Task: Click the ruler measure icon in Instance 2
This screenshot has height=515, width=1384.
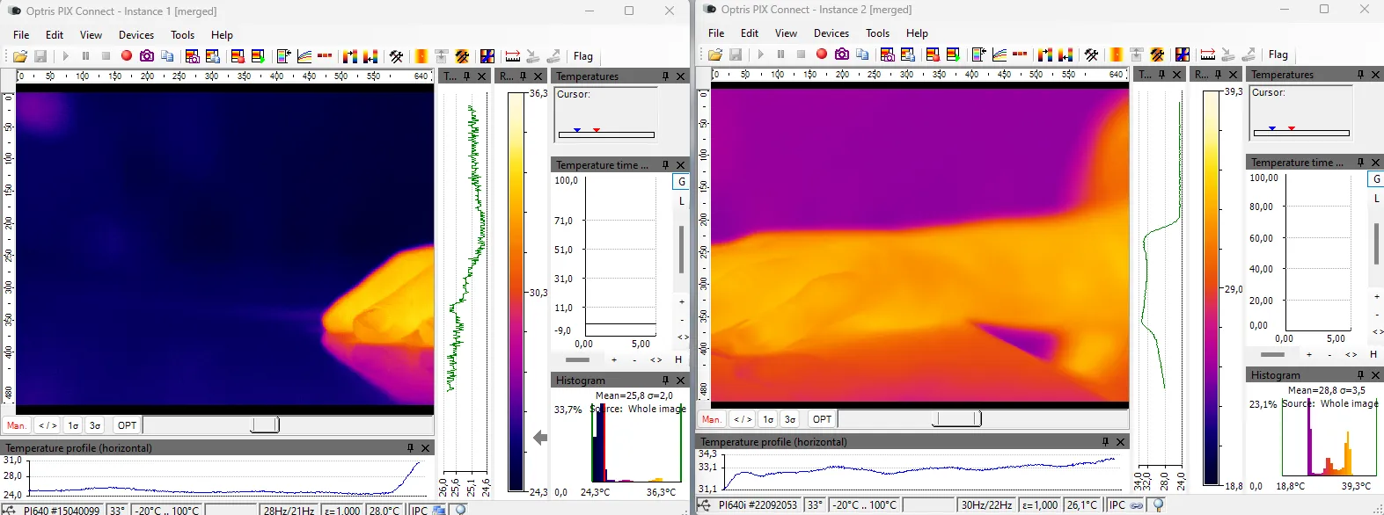Action: click(1207, 54)
